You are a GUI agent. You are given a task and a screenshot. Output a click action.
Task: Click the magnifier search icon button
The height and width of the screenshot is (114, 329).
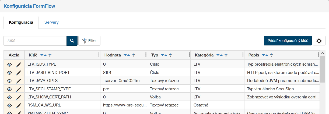(72, 41)
